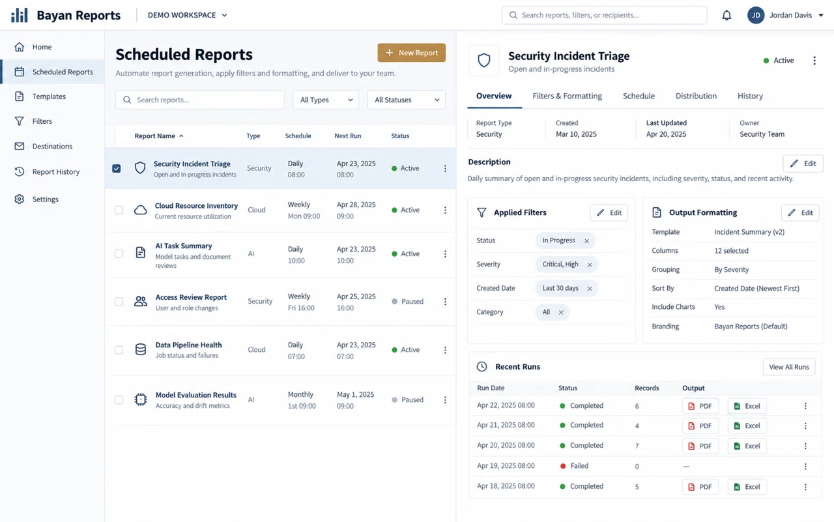Screen dimensions: 834x522
Task: Open options for the failed Apr 19 run
Action: tap(805, 467)
